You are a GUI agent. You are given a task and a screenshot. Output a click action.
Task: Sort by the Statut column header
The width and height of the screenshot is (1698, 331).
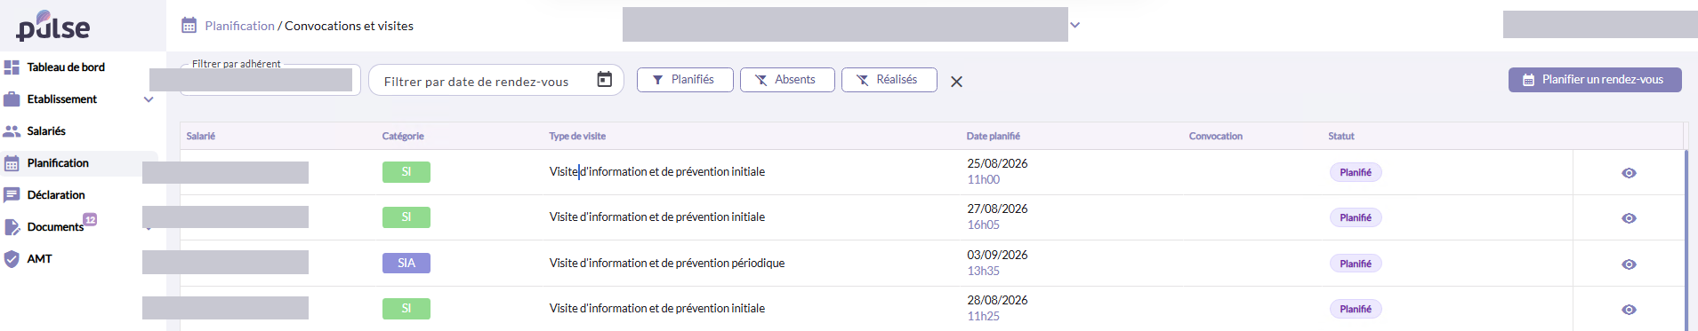point(1341,136)
